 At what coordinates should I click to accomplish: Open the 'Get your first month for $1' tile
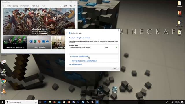click(15, 42)
